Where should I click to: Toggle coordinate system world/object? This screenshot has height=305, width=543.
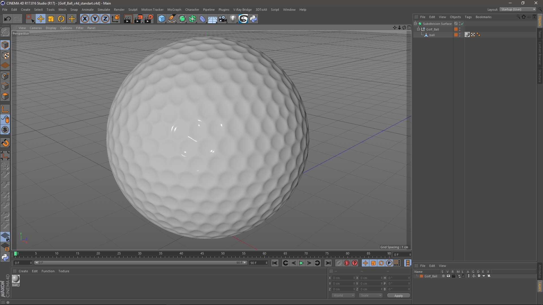(115, 19)
